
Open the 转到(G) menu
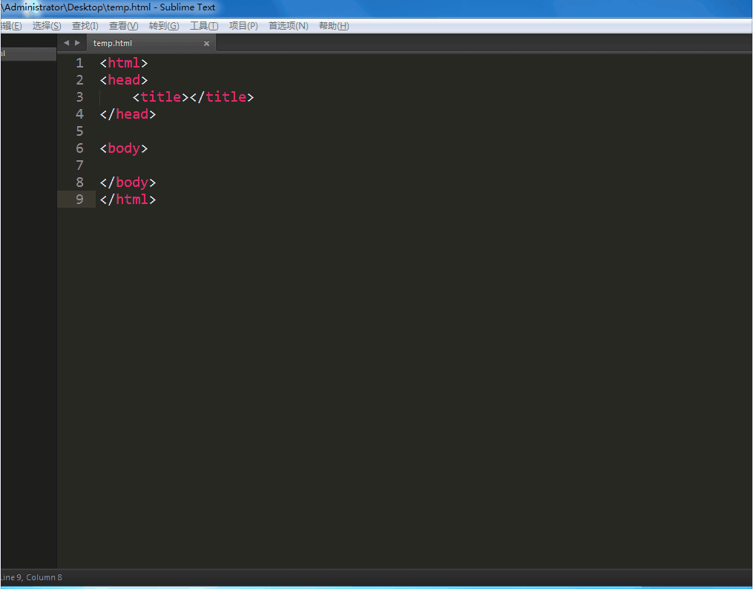(164, 26)
